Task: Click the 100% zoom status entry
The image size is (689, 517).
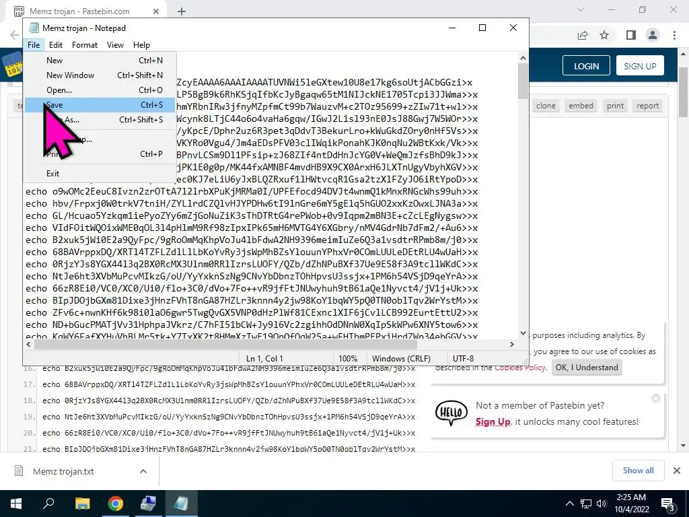Action: click(348, 358)
